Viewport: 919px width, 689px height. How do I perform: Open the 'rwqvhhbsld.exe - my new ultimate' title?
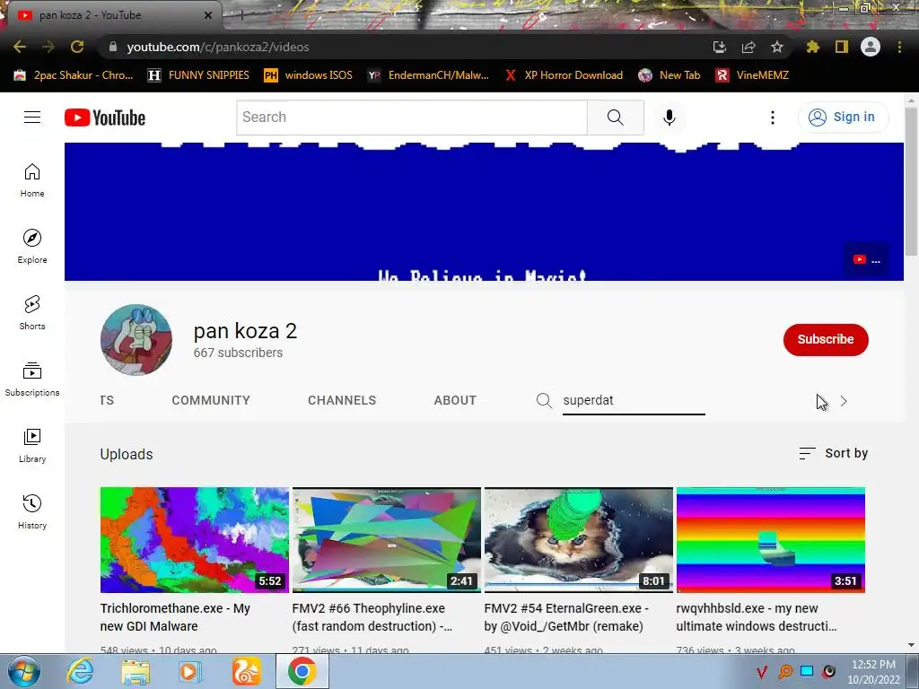point(757,617)
